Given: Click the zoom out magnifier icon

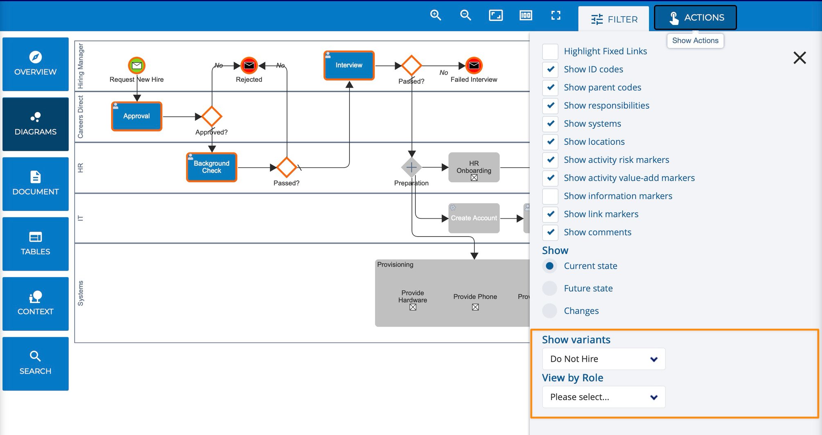Looking at the screenshot, I should [x=465, y=16].
